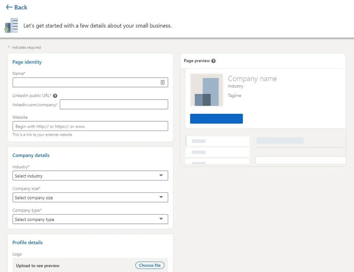
Task: Open the Select company type dropdown
Action: click(90, 219)
